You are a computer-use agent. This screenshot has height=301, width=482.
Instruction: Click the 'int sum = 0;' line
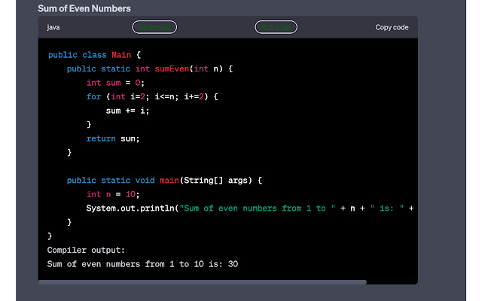[x=115, y=83]
